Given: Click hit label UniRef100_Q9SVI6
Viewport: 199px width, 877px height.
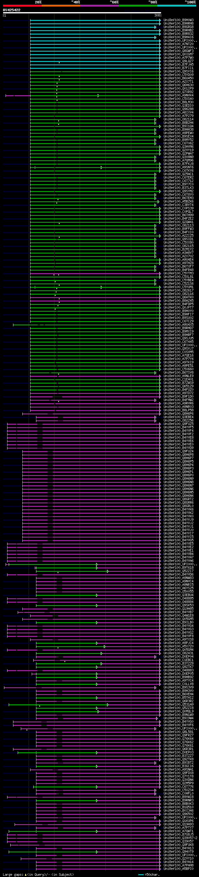Looking at the screenshot, I should (x=178, y=71).
